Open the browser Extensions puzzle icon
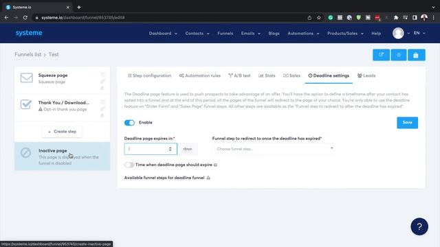This screenshot has height=247, width=440. pos(396,18)
